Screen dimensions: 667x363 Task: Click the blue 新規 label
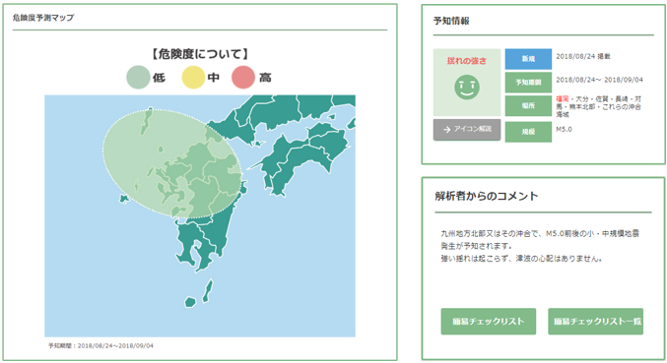point(528,59)
